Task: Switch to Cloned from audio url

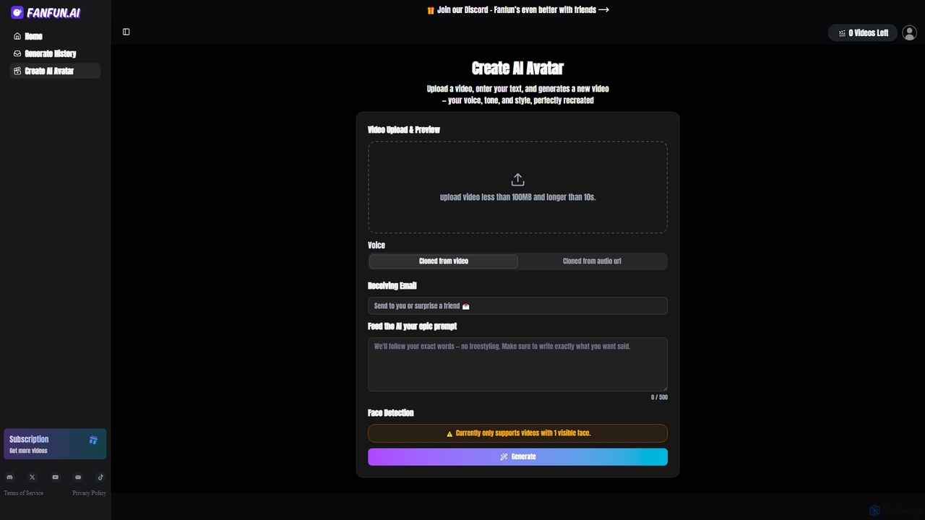Action: [592, 261]
